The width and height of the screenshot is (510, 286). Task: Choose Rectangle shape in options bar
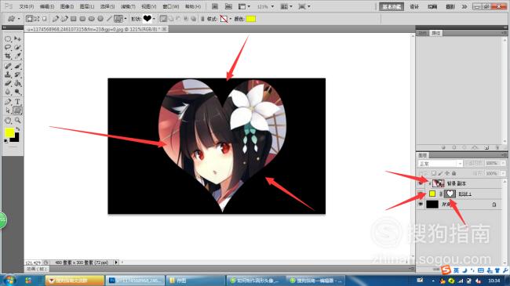[74, 19]
